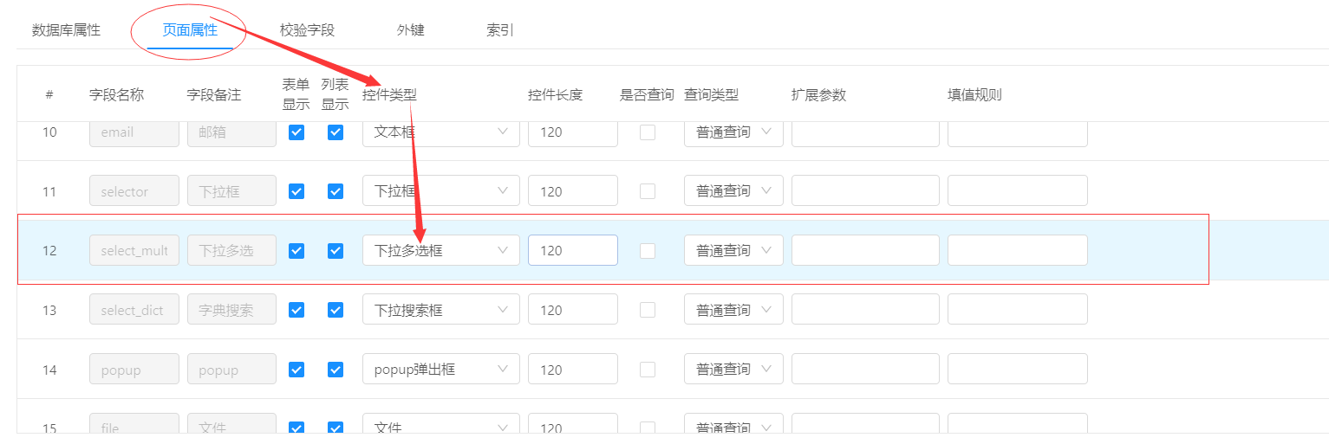The image size is (1329, 444).
Task: Click the disabled email field name box
Action: (134, 132)
